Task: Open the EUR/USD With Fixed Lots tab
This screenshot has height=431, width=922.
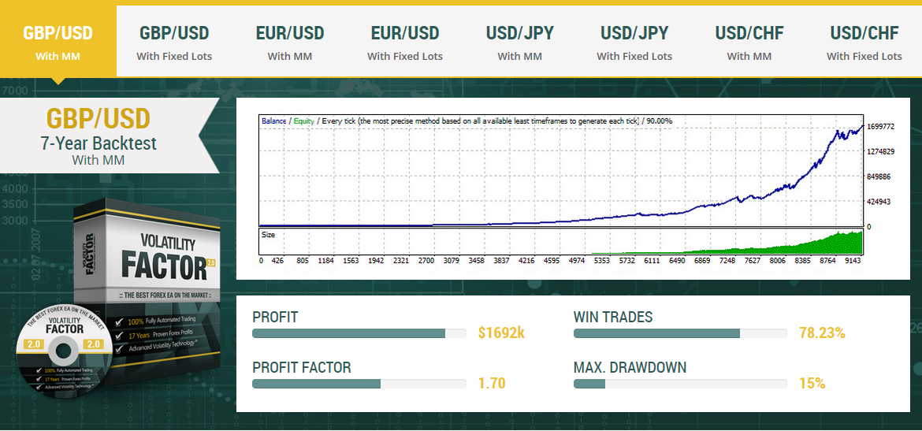Action: point(404,41)
